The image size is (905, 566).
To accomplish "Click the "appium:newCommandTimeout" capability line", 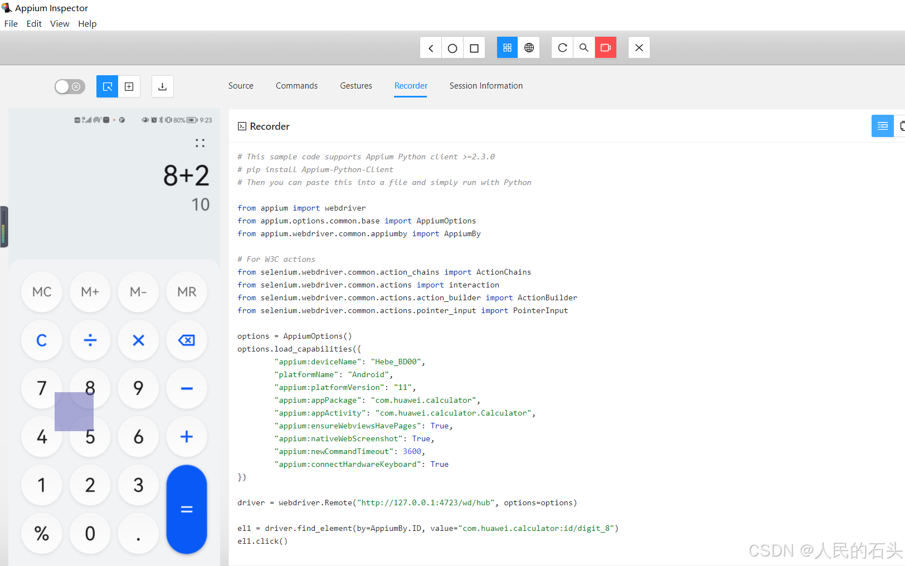I will 350,451.
